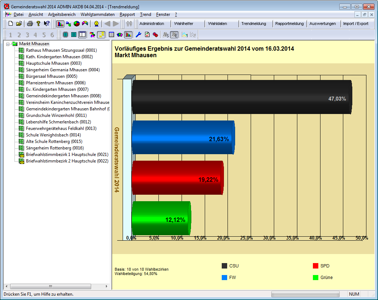Select the pie chart view icon
This screenshot has width=378, height=300.
pos(77,24)
